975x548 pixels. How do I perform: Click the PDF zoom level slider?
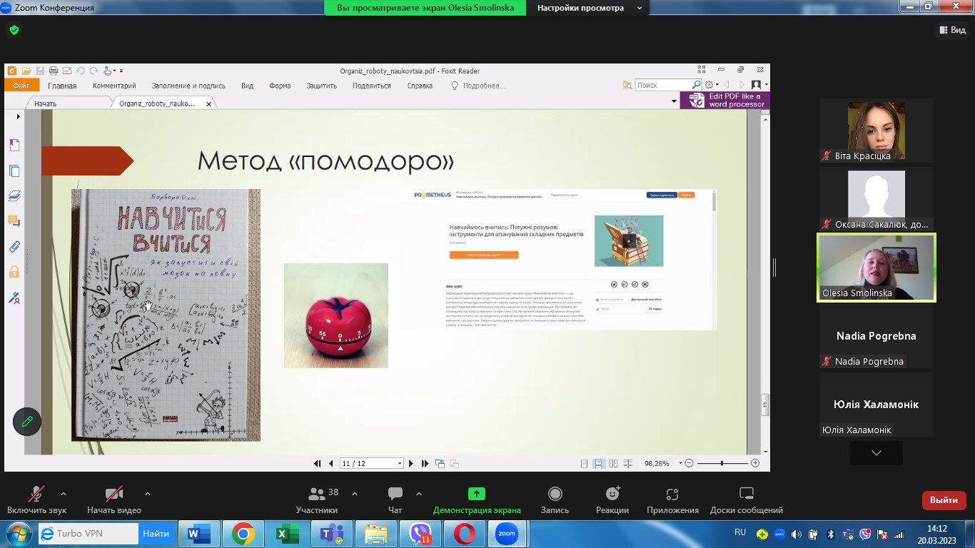pos(722,464)
